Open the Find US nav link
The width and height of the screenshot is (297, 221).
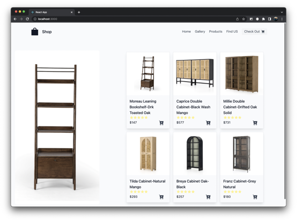tap(232, 32)
